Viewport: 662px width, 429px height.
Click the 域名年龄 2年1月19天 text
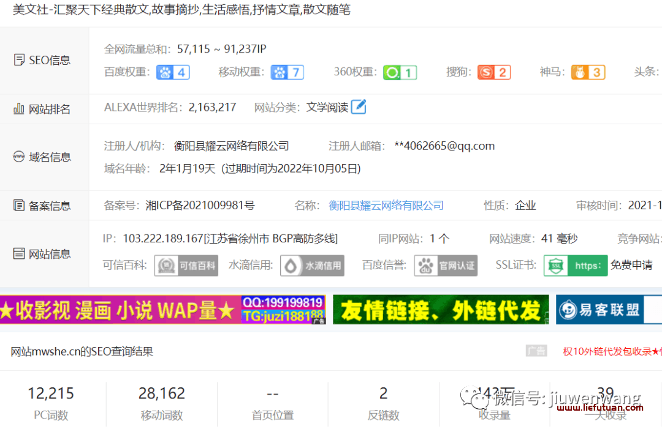click(x=188, y=169)
